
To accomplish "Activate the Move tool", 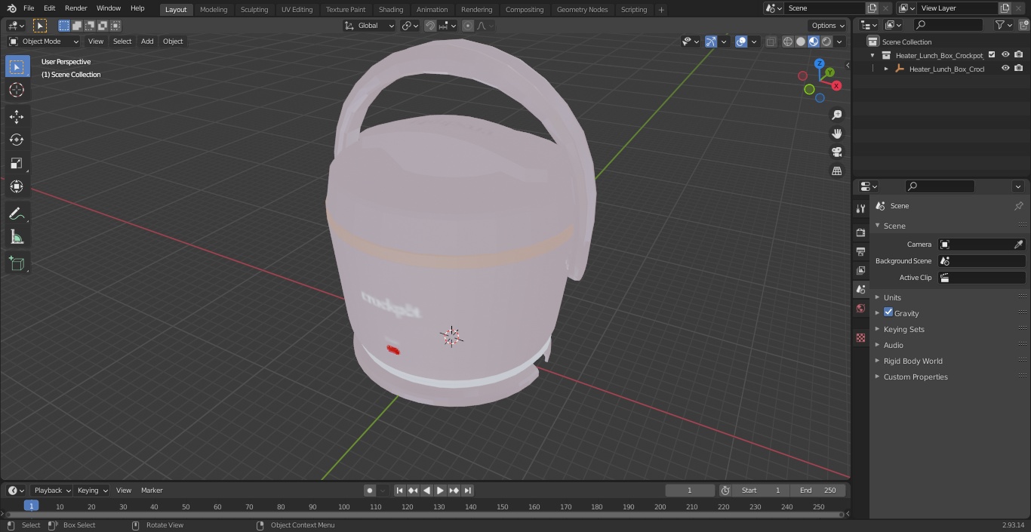I will click(17, 116).
